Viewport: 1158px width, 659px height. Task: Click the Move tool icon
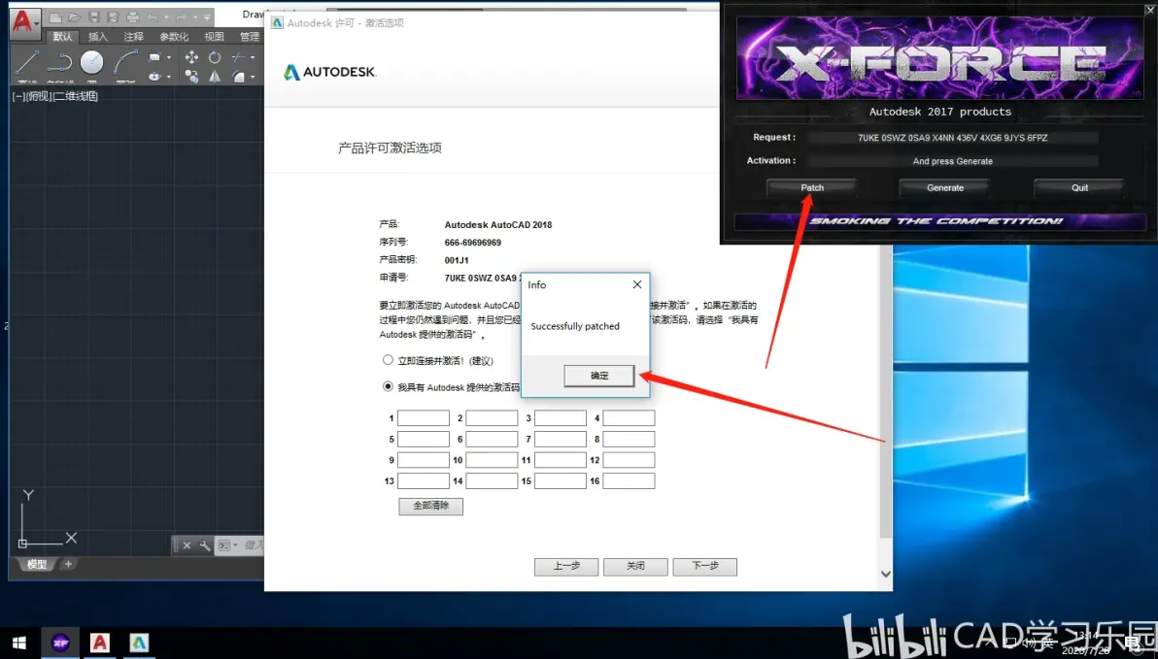coord(191,57)
